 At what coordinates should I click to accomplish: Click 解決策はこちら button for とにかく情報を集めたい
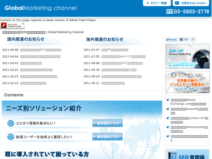tap(108, 123)
